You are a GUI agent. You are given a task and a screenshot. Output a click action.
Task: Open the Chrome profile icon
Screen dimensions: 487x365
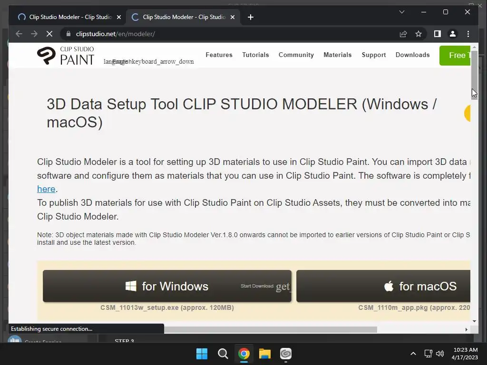[x=453, y=34]
